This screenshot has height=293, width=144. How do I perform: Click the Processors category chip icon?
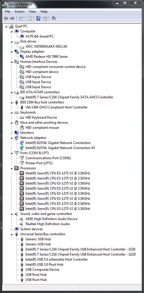coord(16,168)
